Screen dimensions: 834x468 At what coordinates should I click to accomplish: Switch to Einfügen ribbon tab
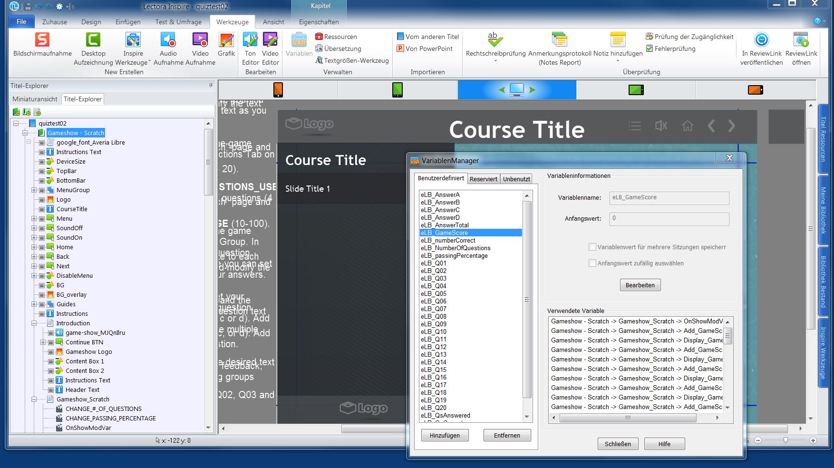128,22
